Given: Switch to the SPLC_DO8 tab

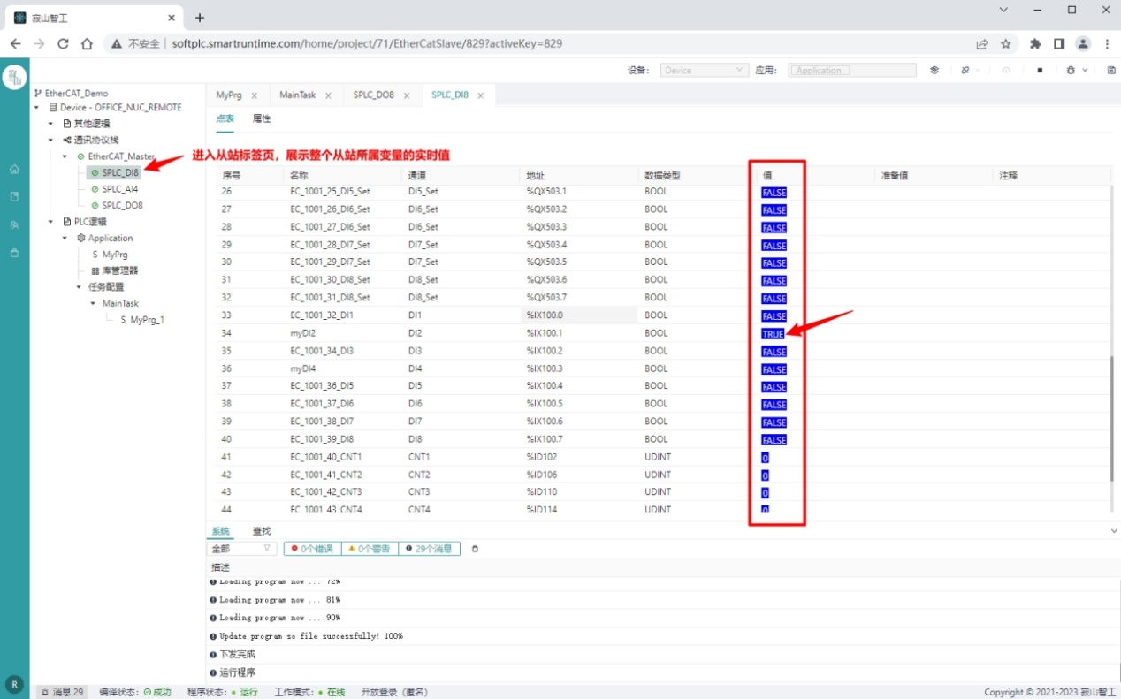Looking at the screenshot, I should [x=374, y=95].
